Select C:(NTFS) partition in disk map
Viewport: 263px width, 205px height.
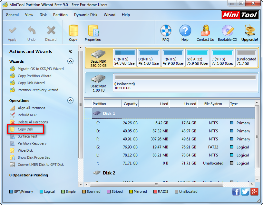pyautogui.click(x=125, y=58)
